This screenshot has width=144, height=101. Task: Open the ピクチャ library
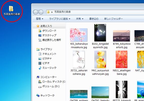[x=47, y=59]
